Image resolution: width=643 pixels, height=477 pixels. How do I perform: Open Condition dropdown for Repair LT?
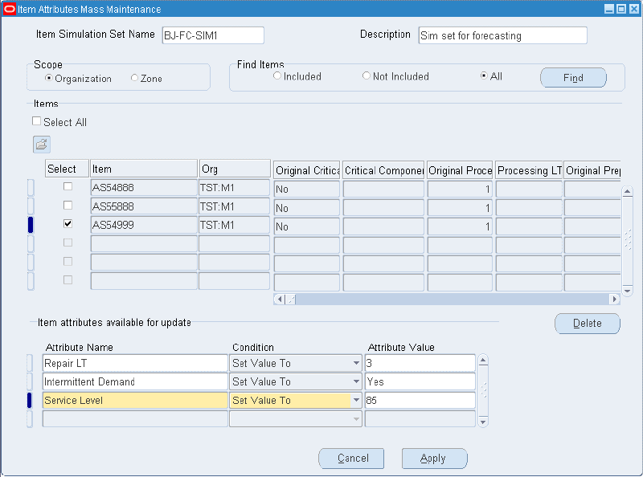click(x=356, y=363)
